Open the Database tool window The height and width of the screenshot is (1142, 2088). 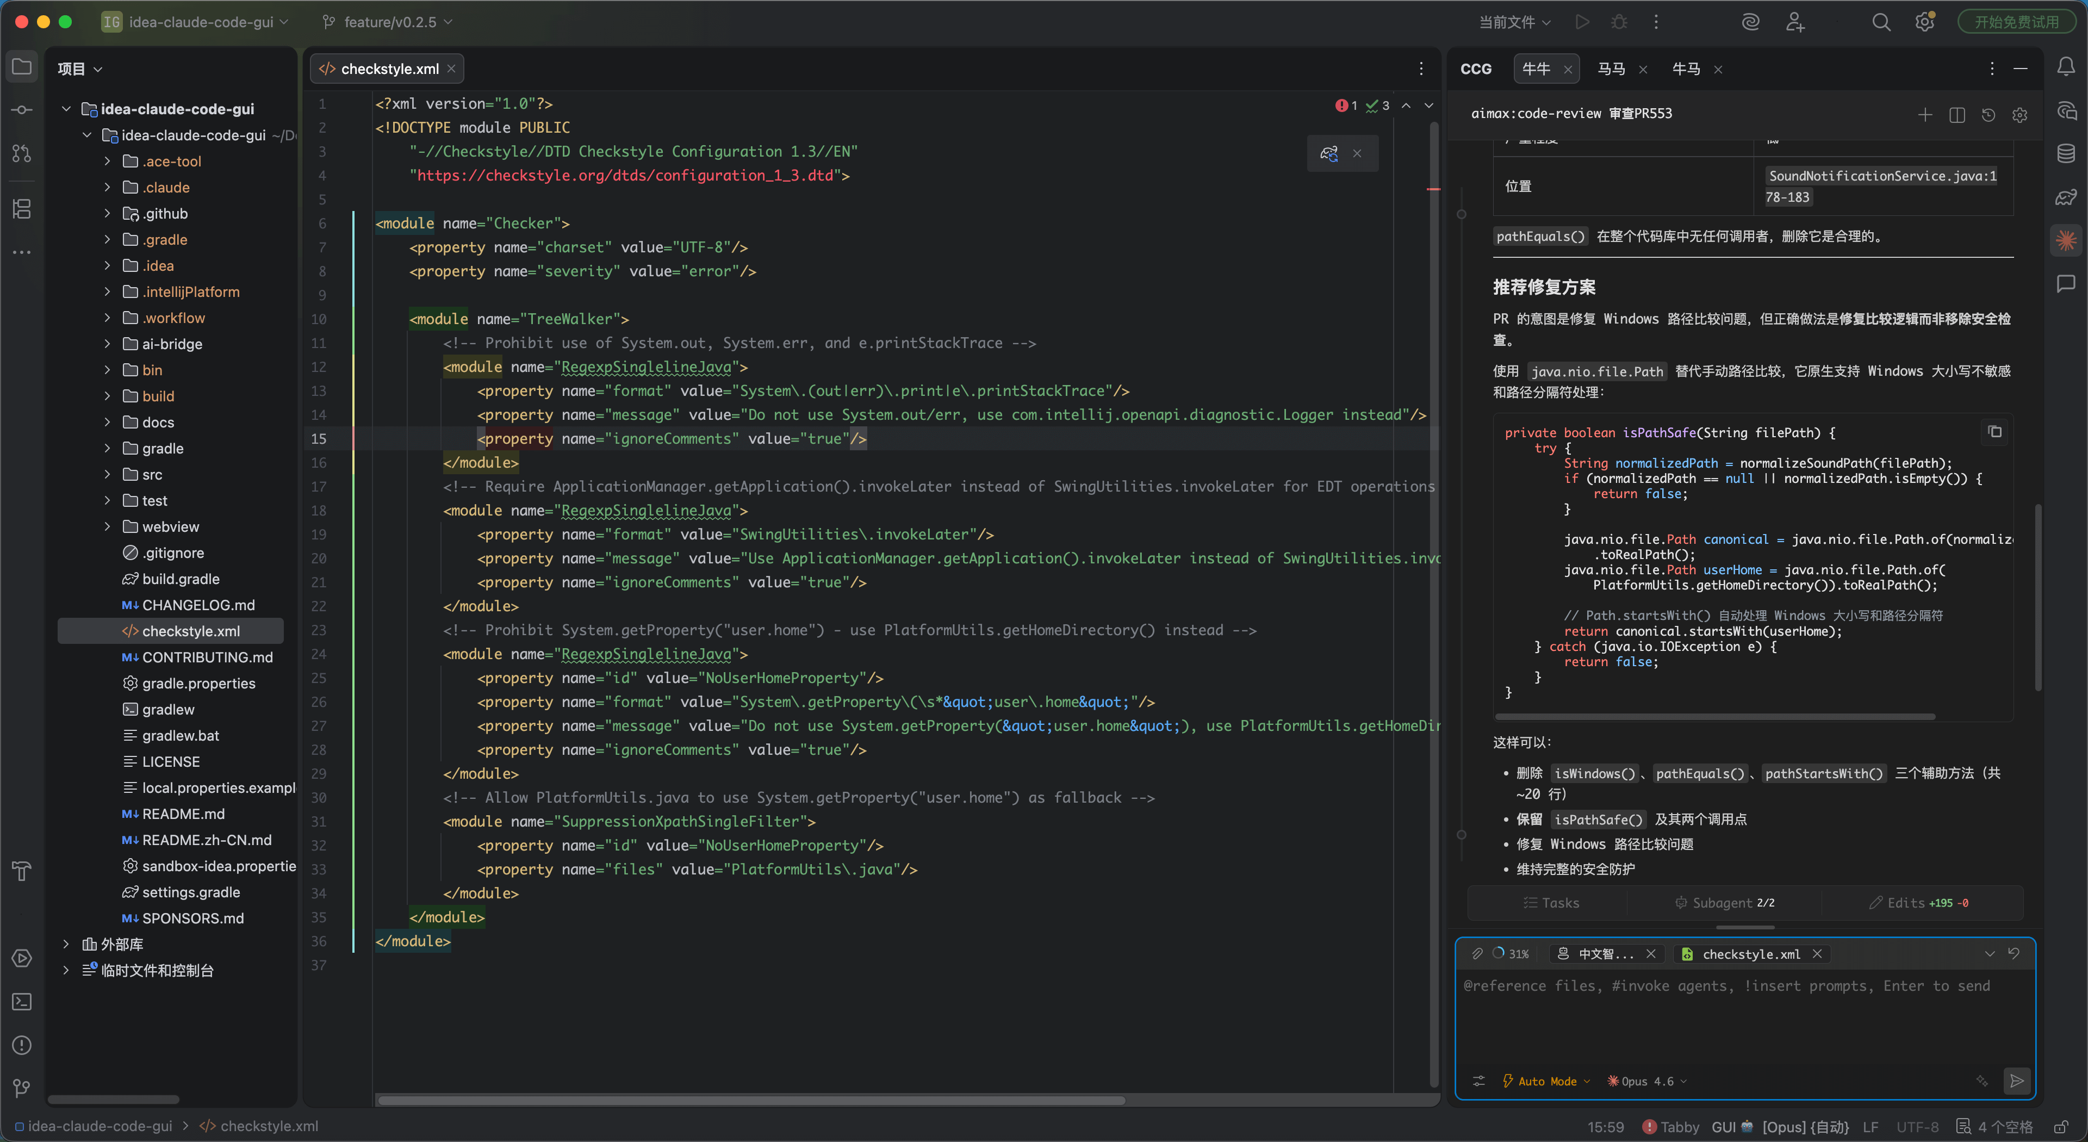click(2066, 152)
